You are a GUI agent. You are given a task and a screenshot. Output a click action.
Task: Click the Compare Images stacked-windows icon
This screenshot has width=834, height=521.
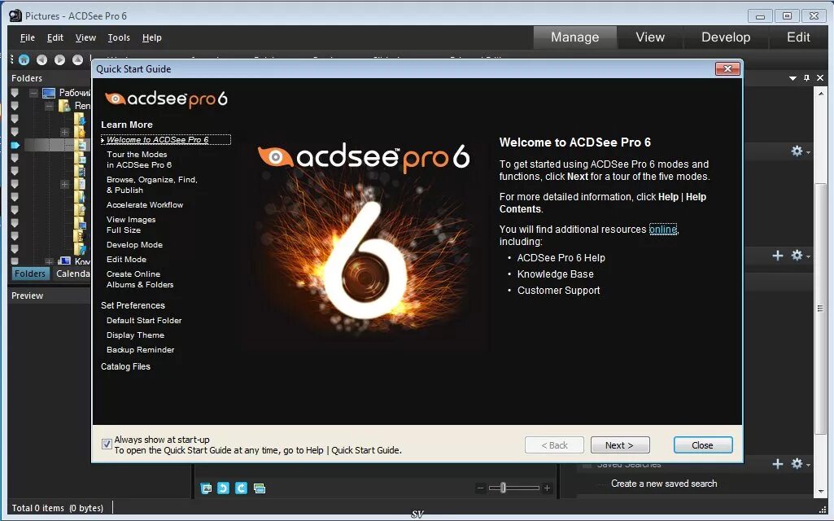point(260,488)
